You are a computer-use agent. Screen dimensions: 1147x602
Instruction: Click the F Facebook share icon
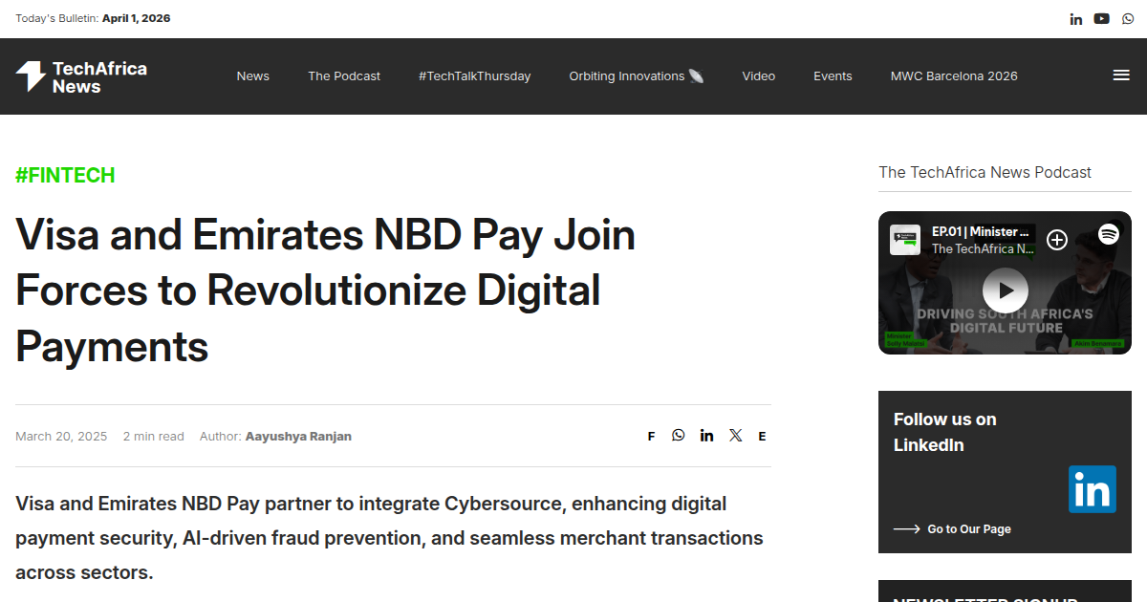tap(651, 435)
